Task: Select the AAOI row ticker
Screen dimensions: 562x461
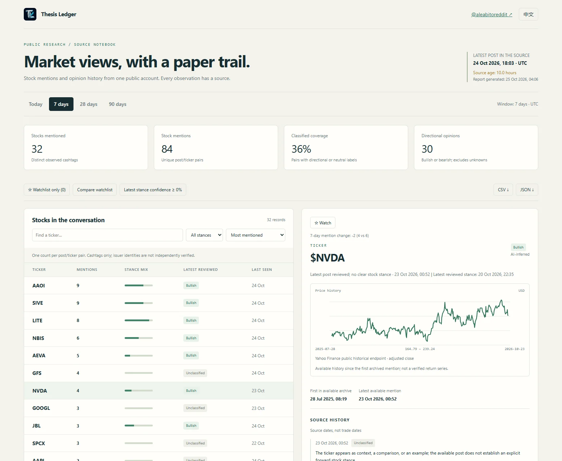Action: 39,286
